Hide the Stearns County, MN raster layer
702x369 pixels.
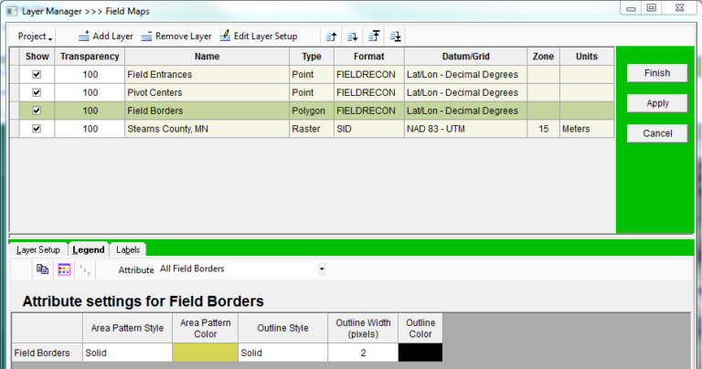(37, 129)
